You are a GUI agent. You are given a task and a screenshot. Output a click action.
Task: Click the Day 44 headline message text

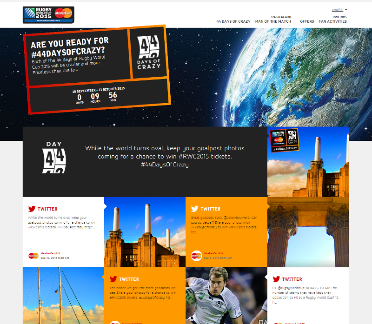pyautogui.click(x=165, y=156)
